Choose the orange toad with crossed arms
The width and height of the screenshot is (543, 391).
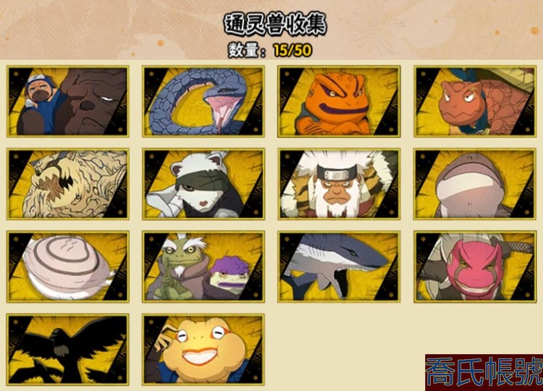(x=339, y=101)
